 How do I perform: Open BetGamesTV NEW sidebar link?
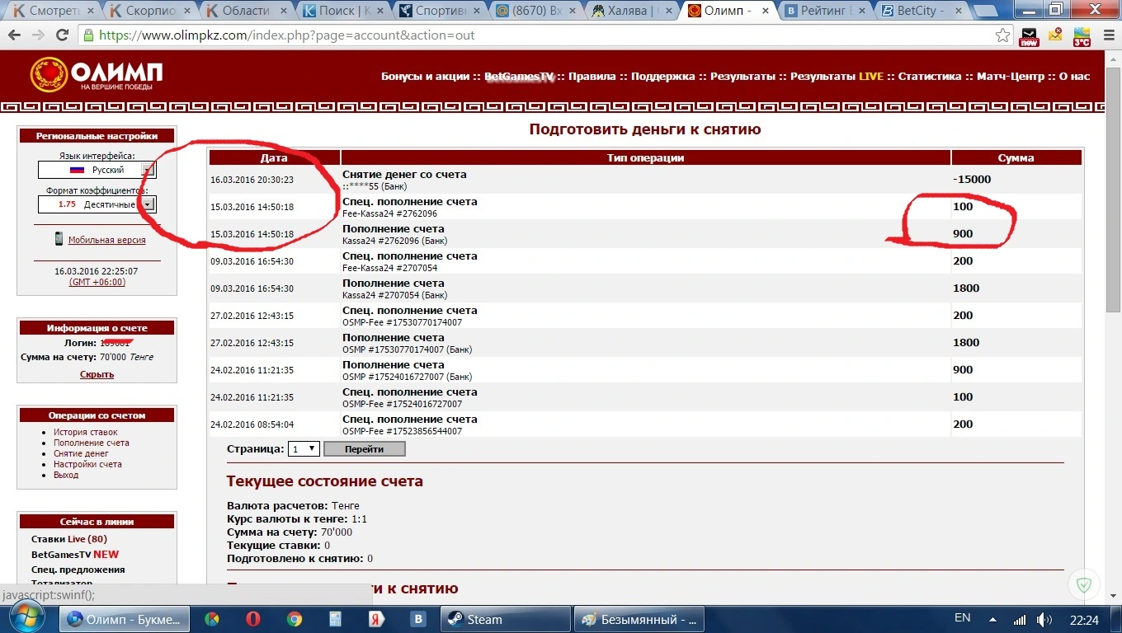75,555
